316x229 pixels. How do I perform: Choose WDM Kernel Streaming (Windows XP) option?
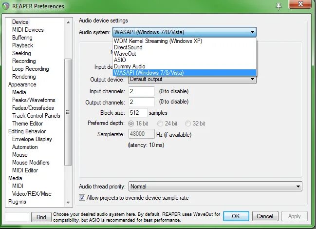(x=185, y=41)
